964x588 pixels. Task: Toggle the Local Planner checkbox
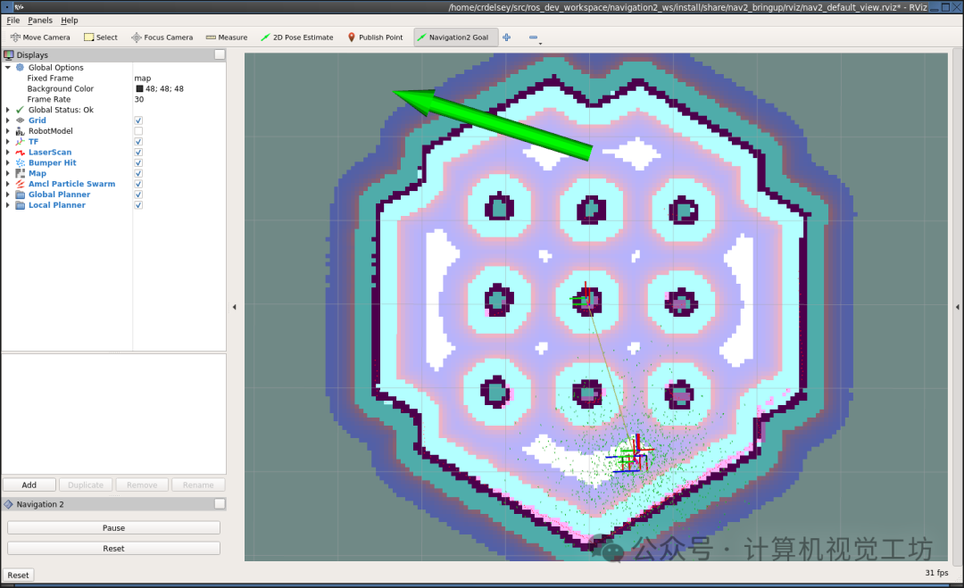tap(138, 205)
